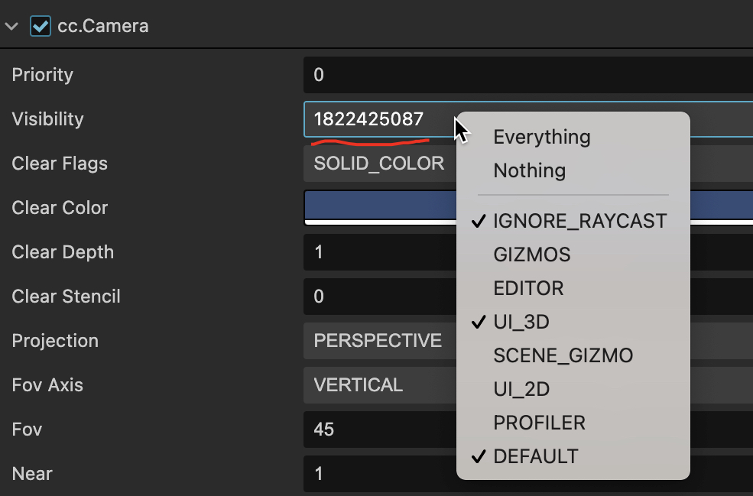Uncheck the DEFAULT layer
Screen dimensions: 753x496
[x=535, y=456]
